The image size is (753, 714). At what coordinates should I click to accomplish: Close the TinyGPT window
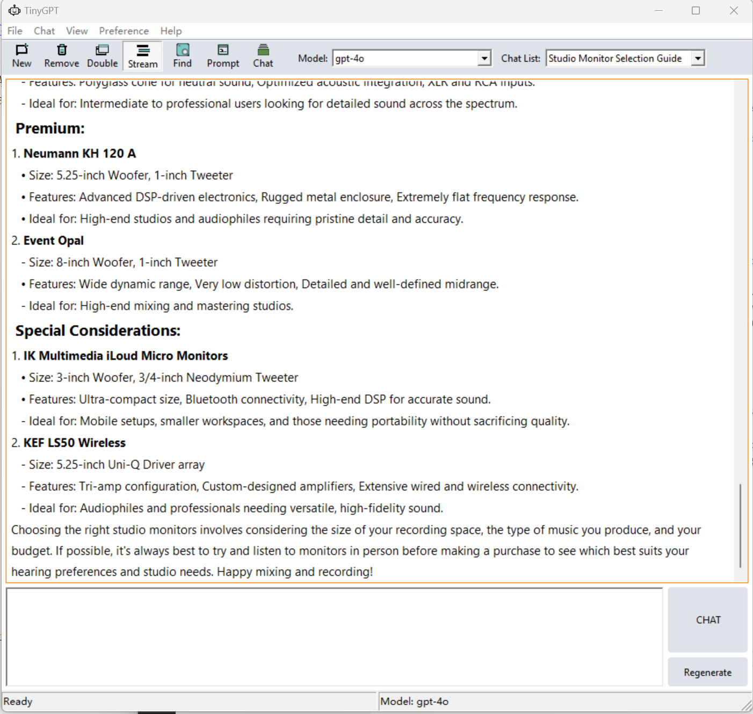(x=734, y=10)
